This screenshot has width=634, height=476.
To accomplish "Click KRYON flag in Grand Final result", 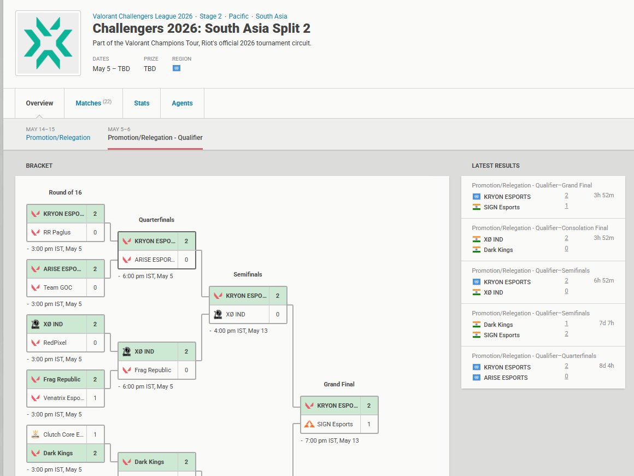I will coord(477,197).
